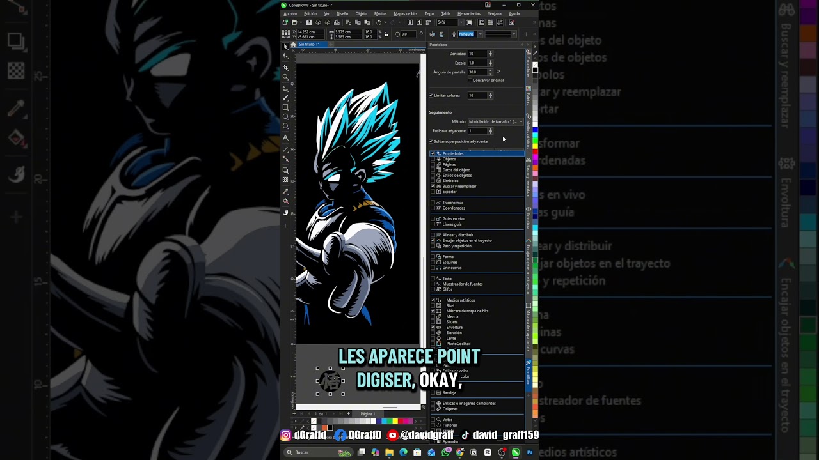Open the line style dropdown
Image resolution: width=819 pixels, height=460 pixels.
[513, 34]
